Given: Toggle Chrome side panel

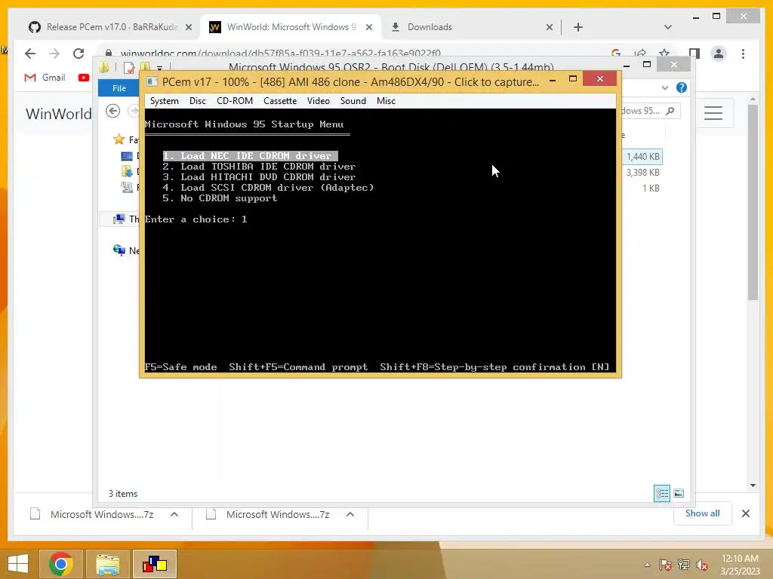Looking at the screenshot, I should [x=694, y=54].
